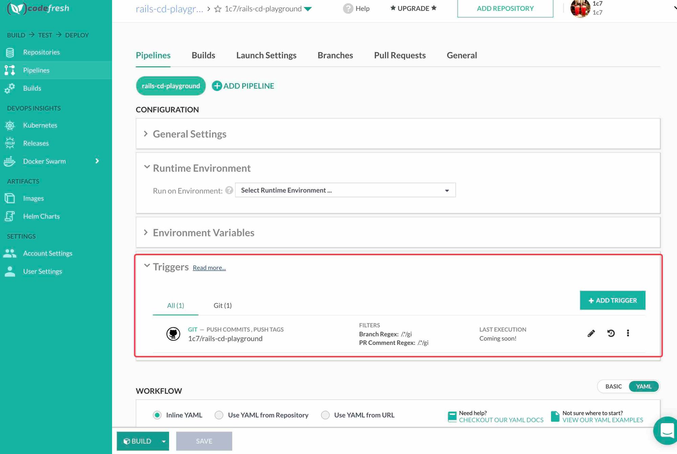Switch workflow editor to BASIC mode

(613, 386)
